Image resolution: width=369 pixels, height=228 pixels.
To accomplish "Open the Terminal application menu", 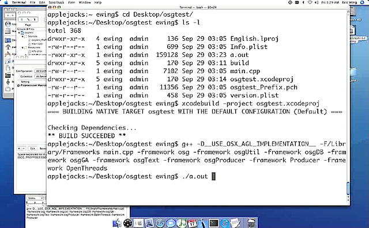I will point(19,2).
